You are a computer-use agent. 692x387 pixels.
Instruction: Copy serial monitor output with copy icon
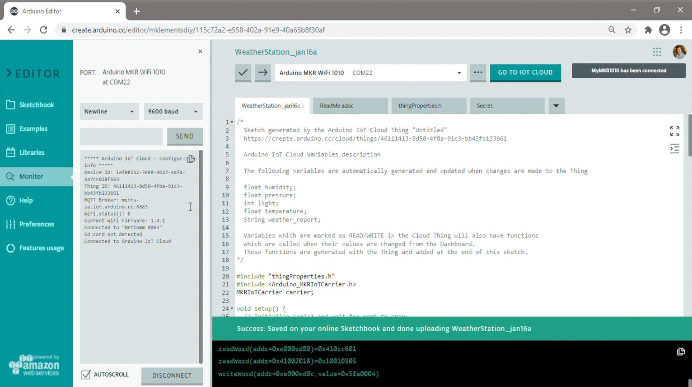coord(191,159)
